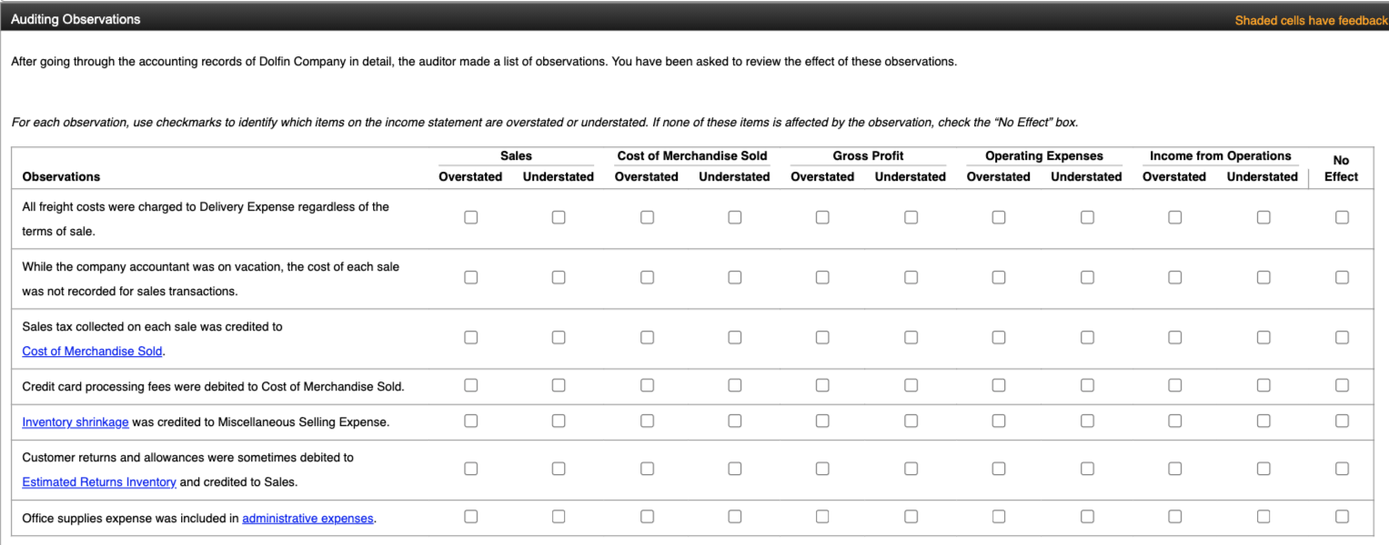Check Sales Overstated for customer returns observation

point(470,468)
